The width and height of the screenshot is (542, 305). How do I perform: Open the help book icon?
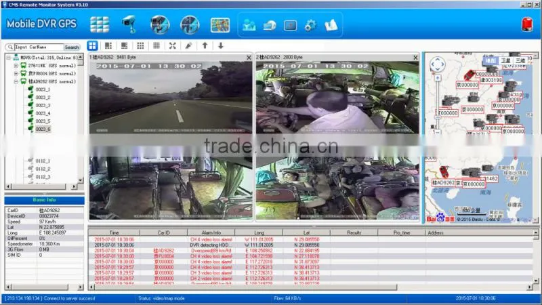pyautogui.click(x=331, y=25)
